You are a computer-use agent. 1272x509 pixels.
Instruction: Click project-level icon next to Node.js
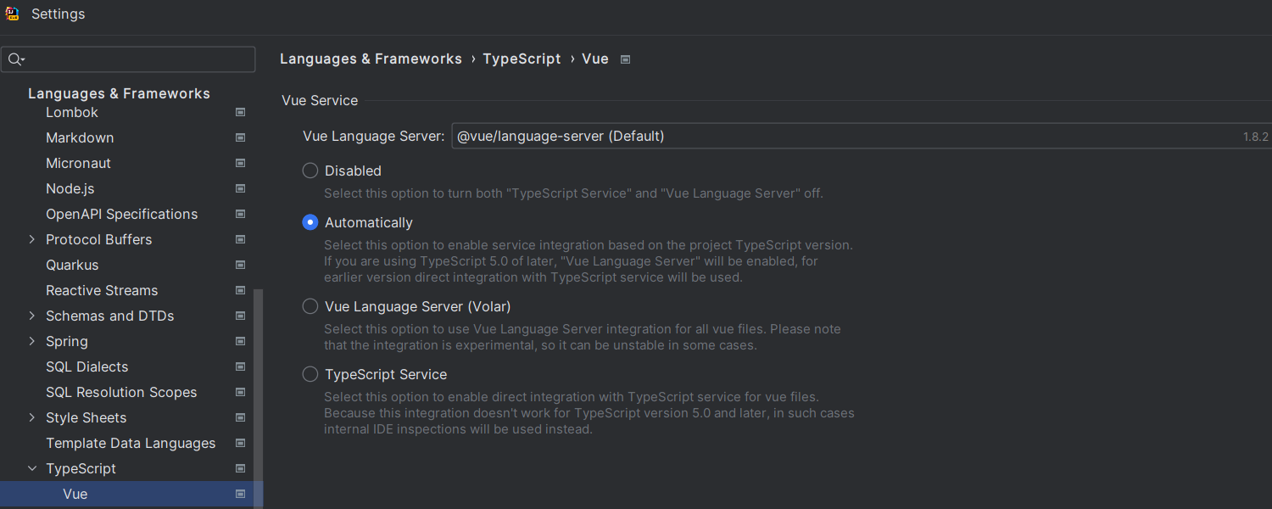click(240, 188)
